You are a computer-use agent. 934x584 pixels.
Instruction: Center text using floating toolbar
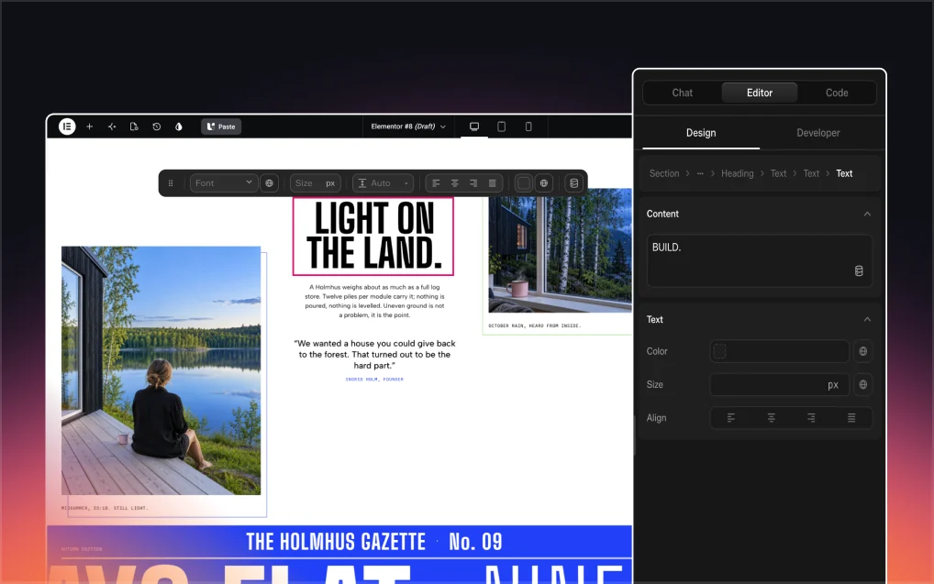pos(454,183)
